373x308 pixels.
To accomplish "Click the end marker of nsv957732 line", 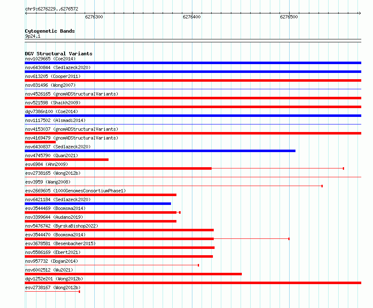I will [198, 265].
